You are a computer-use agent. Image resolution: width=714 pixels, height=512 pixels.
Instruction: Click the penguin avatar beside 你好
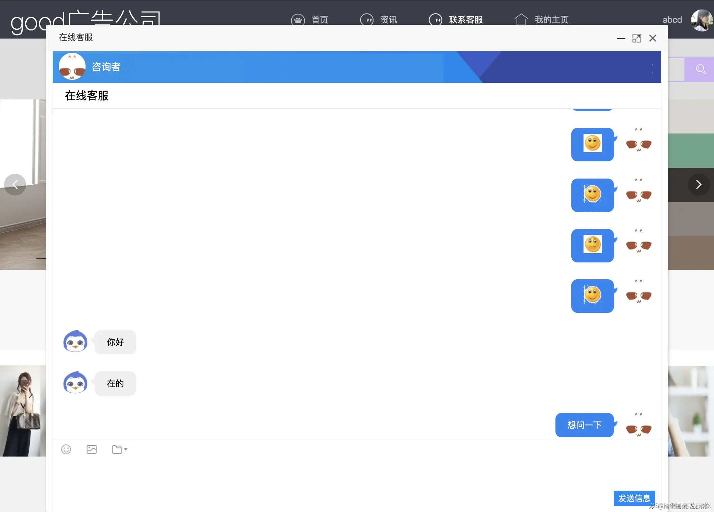click(75, 342)
